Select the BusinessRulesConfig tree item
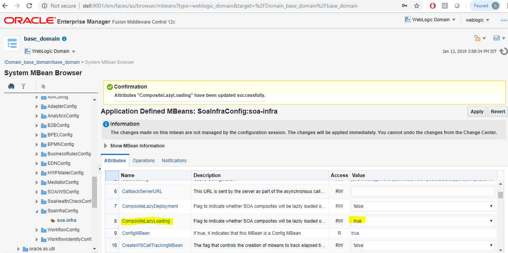Viewport: 508px width, 253px height. coord(69,154)
